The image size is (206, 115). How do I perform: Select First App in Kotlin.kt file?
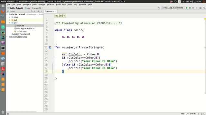coord(25,28)
